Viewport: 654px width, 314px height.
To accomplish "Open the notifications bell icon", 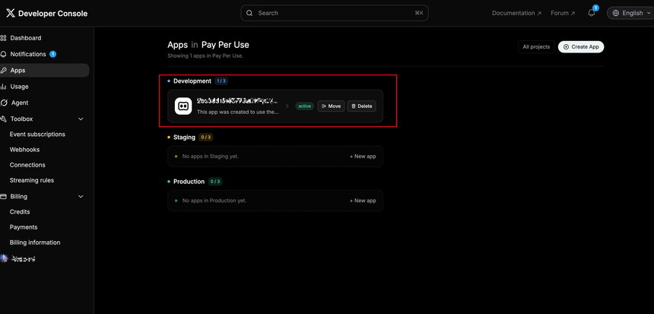I will click(592, 13).
